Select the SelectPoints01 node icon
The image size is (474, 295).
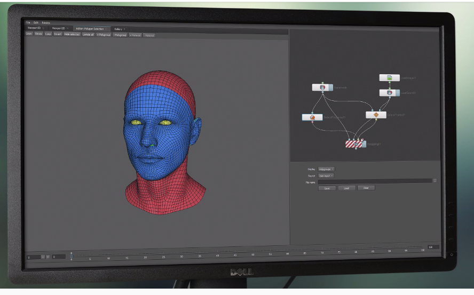376,115
